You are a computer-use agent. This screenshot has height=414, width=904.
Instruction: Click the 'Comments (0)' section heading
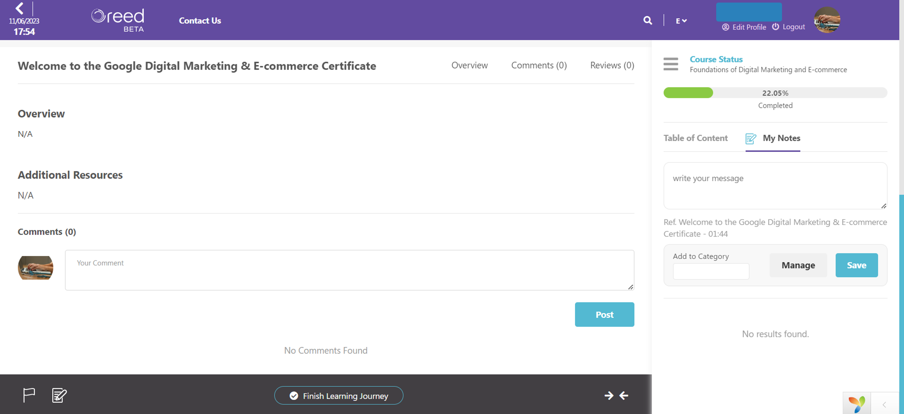(47, 232)
